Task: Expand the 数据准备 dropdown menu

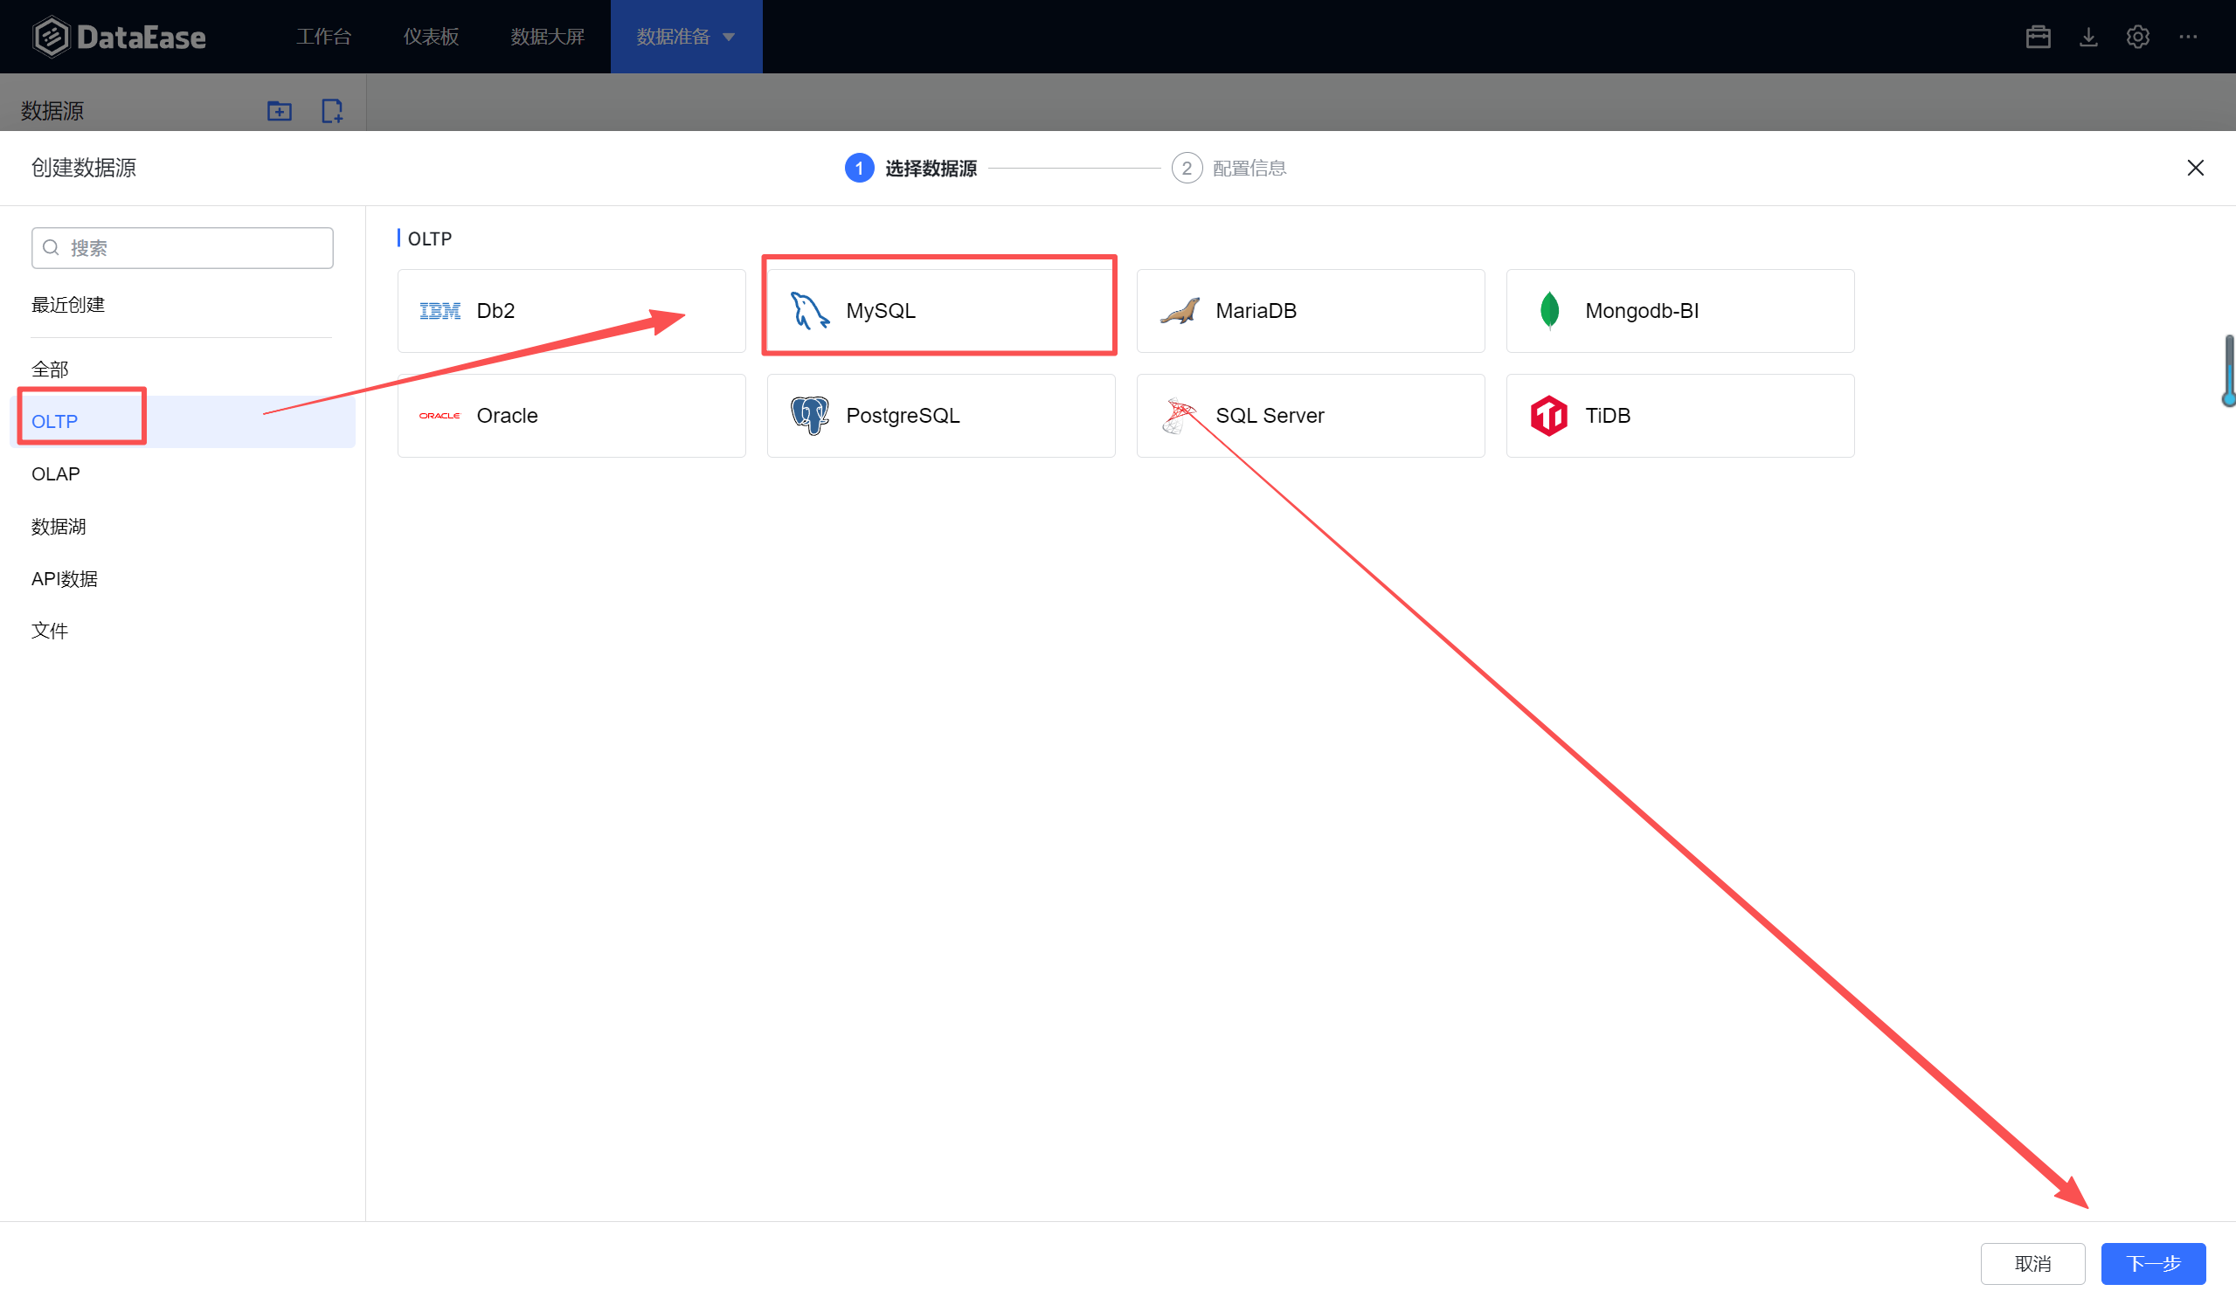Action: pos(685,37)
